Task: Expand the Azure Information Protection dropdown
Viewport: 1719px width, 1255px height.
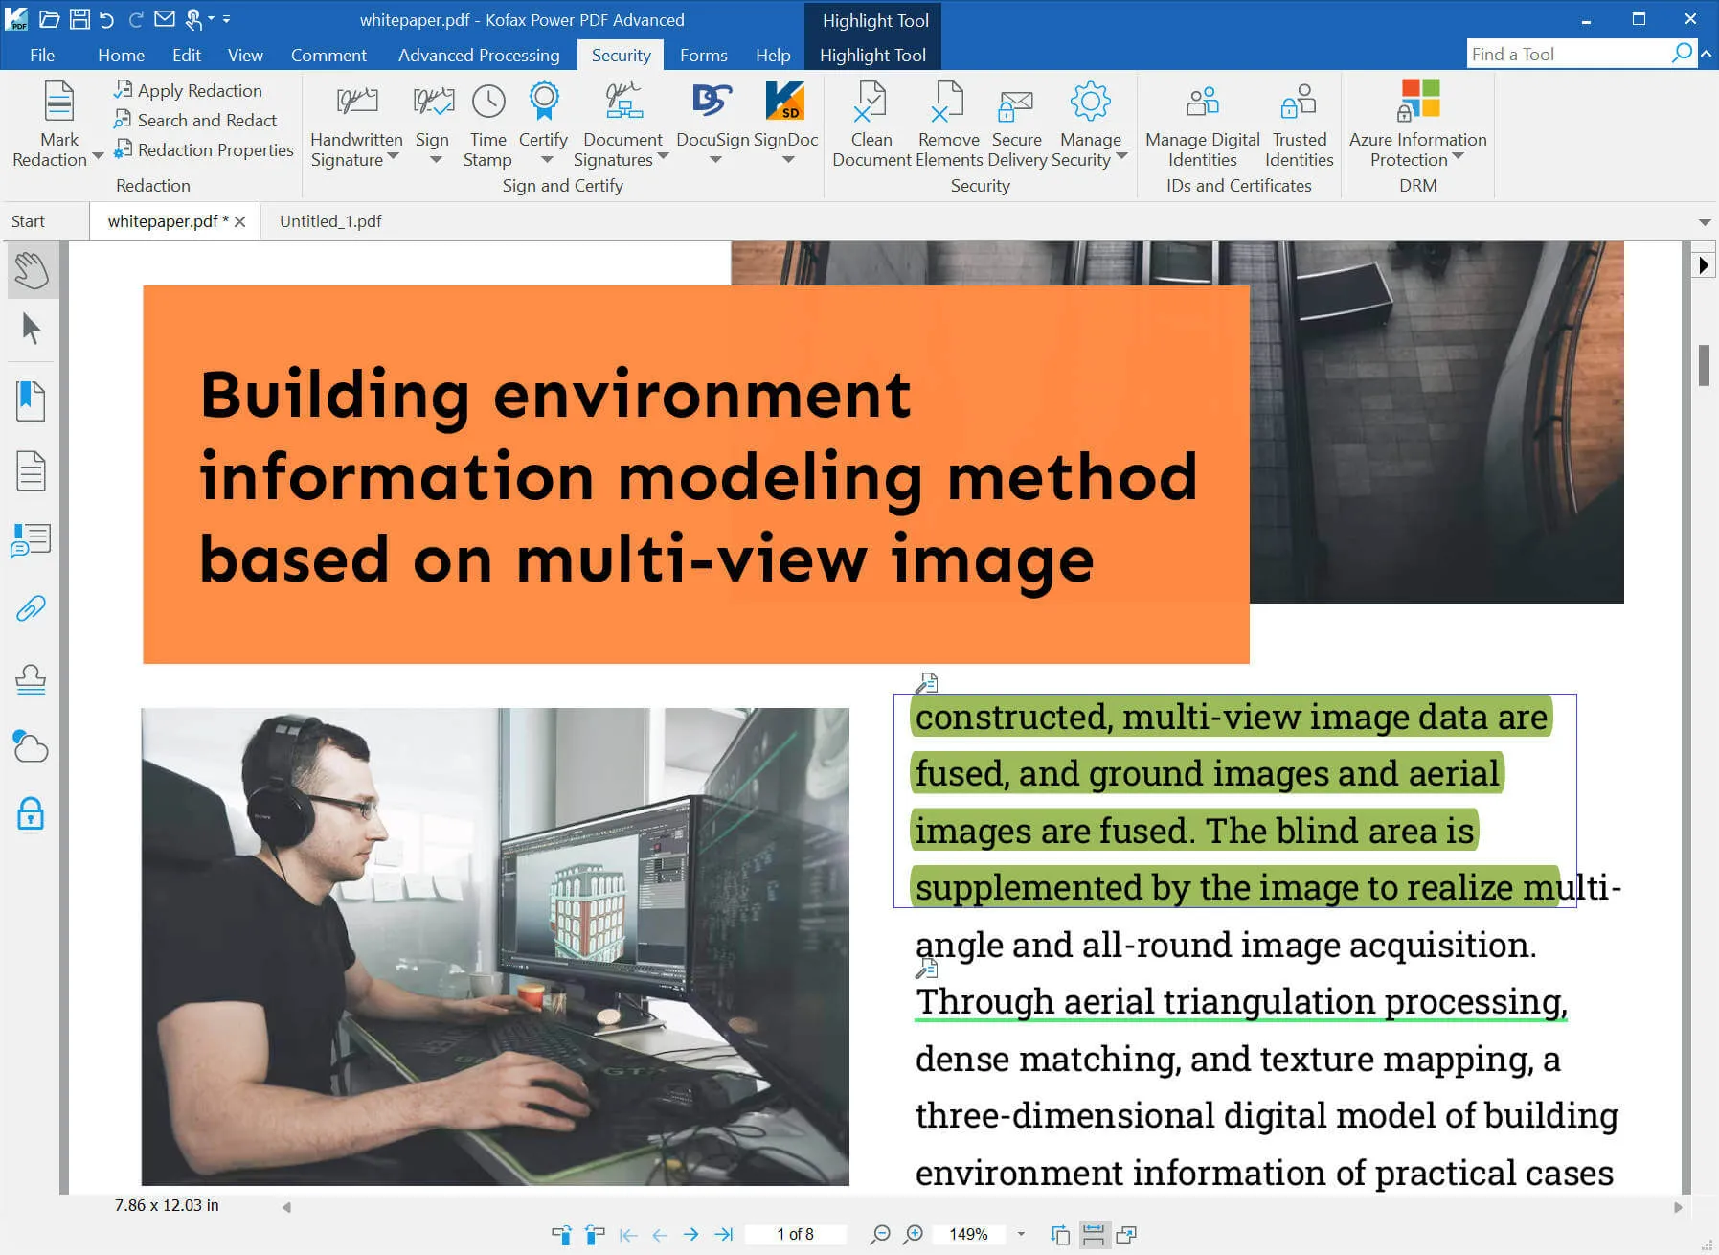Action: [1458, 157]
